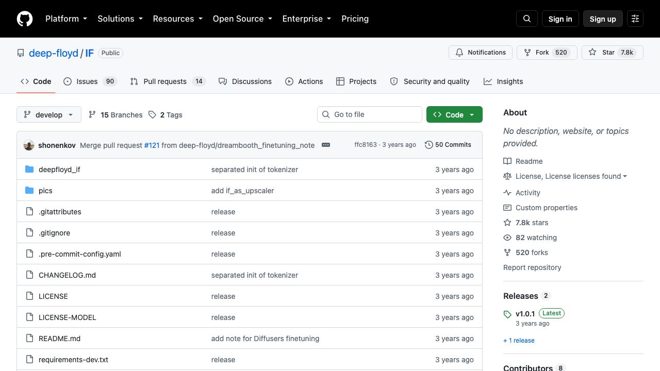Open the deep-floyd owner link
This screenshot has height=371, width=660.
(x=54, y=53)
